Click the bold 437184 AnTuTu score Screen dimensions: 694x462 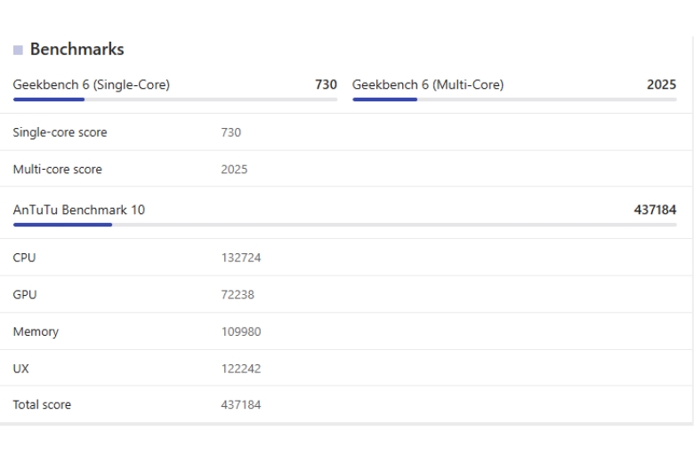(x=655, y=210)
